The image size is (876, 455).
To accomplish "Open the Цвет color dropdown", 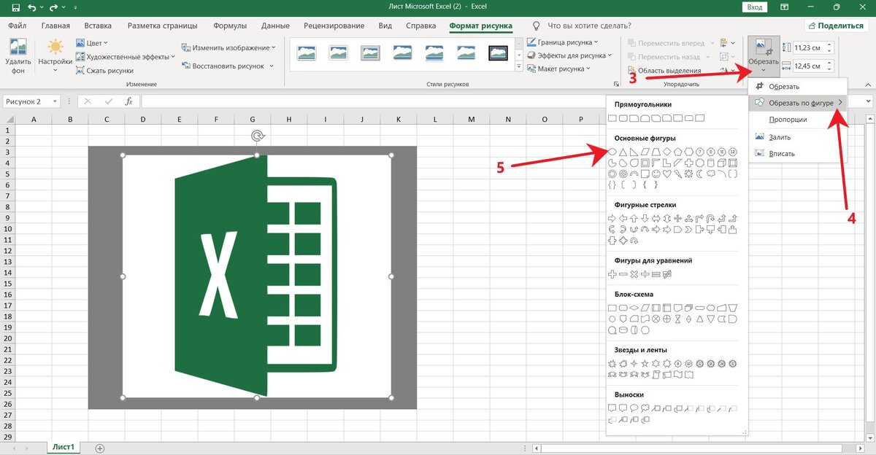I will (91, 43).
